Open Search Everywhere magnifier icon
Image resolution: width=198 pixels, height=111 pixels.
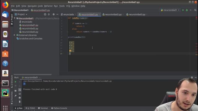[195, 10]
